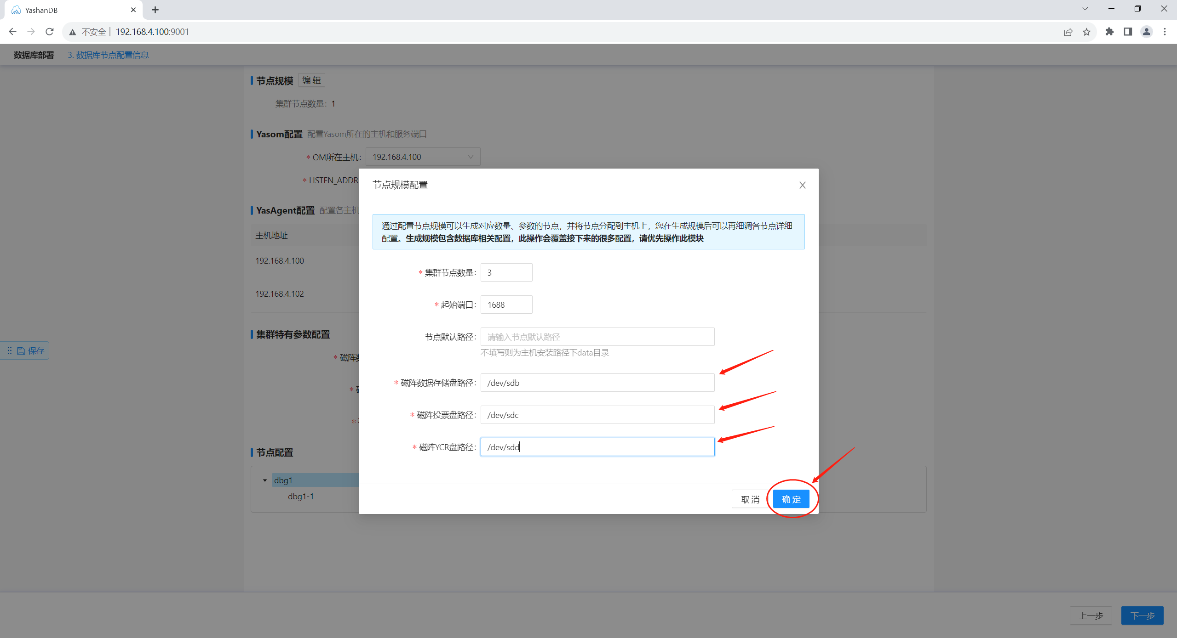Click the 起始端口 input field
1177x638 pixels.
506,305
